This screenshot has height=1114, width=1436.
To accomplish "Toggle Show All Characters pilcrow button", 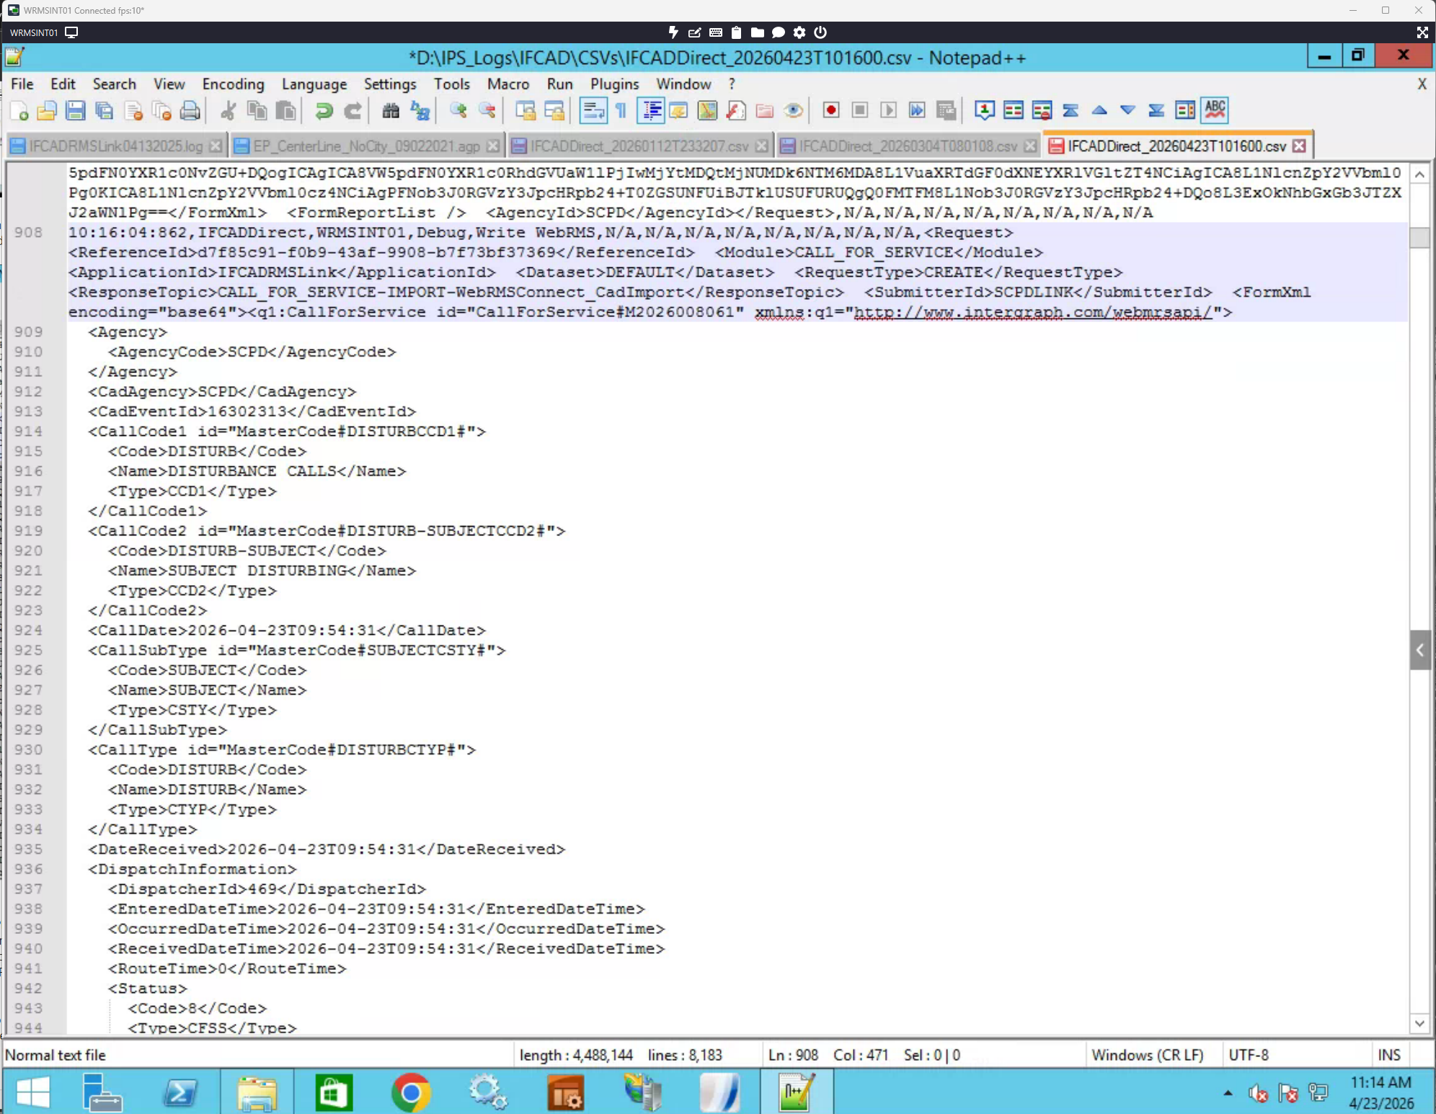I will [621, 110].
